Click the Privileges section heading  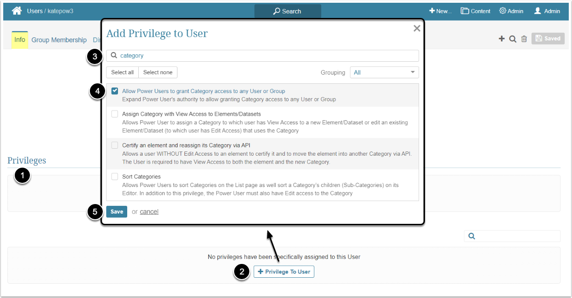[27, 160]
